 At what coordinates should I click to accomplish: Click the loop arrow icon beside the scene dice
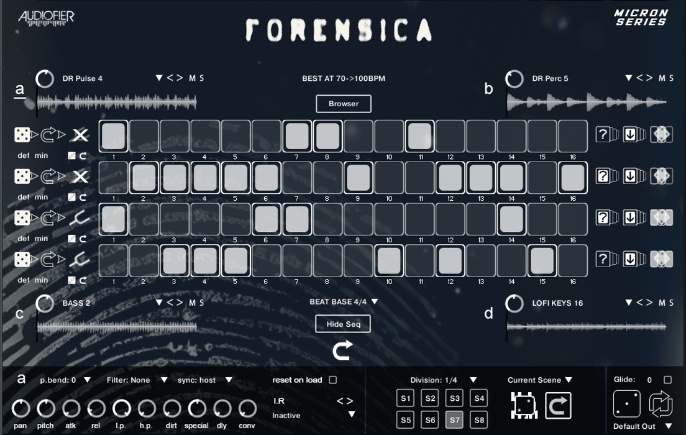pyautogui.click(x=559, y=404)
